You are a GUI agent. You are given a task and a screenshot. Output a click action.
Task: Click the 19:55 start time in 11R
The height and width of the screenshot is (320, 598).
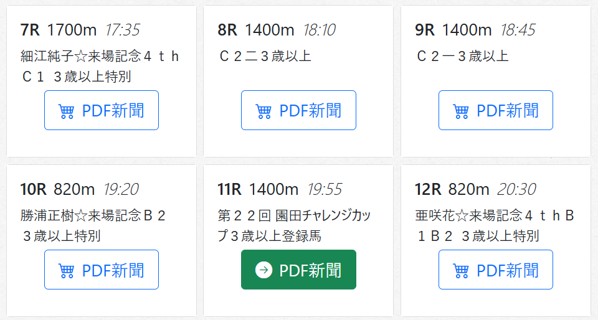(324, 189)
